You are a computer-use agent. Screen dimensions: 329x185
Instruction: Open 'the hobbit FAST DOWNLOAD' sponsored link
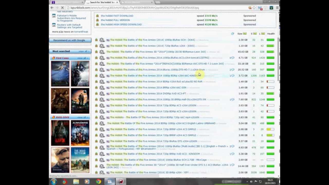click(x=117, y=16)
